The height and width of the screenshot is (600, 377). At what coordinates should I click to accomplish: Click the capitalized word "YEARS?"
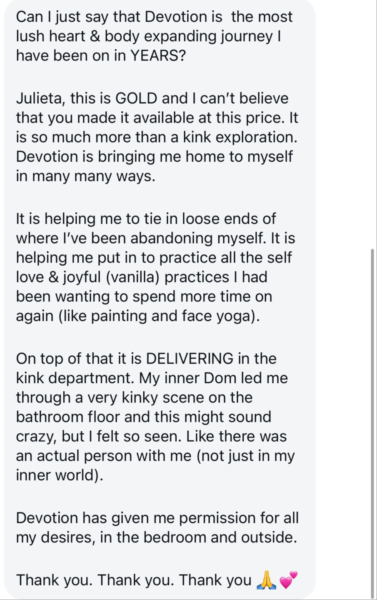coord(158,55)
